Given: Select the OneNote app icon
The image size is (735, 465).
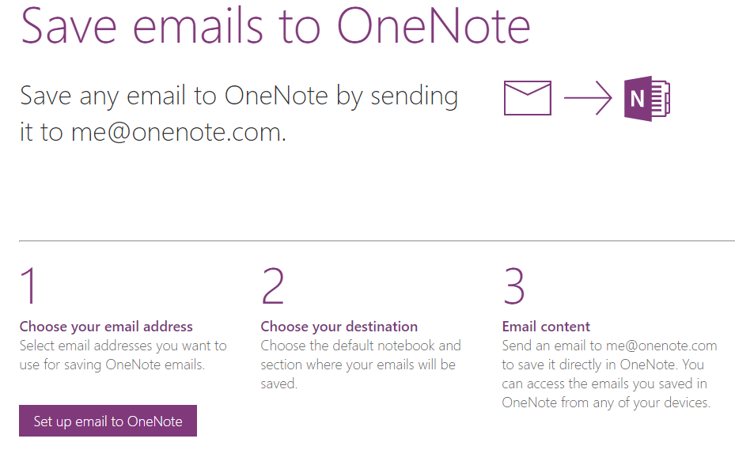Looking at the screenshot, I should point(646,98).
